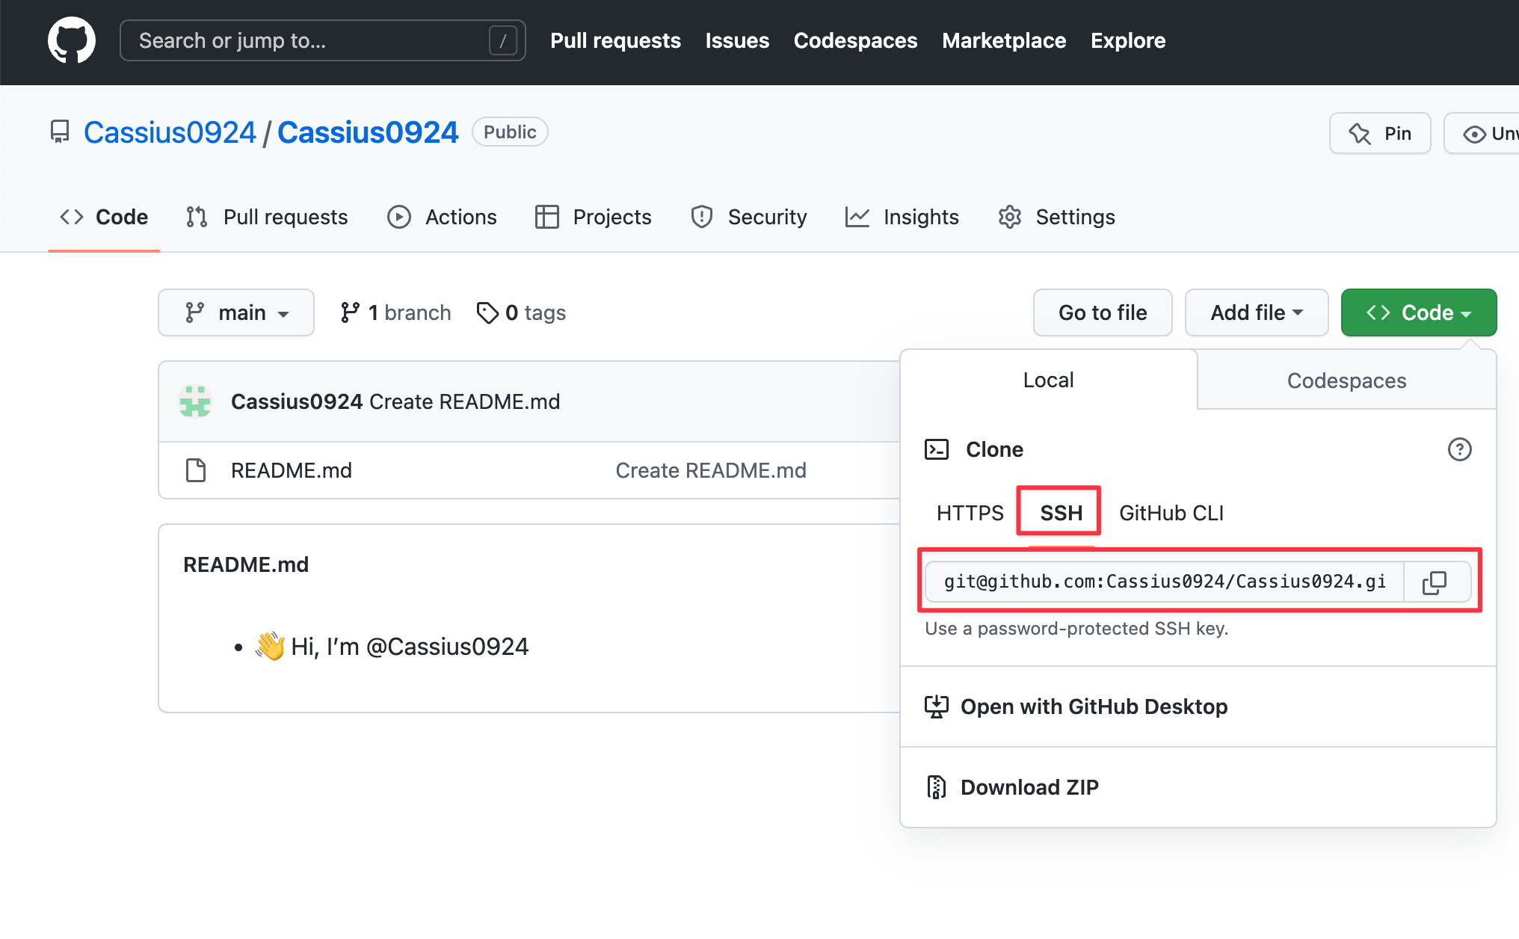Switch to the Insights tab
Image resolution: width=1519 pixels, height=939 pixels.
tap(902, 217)
